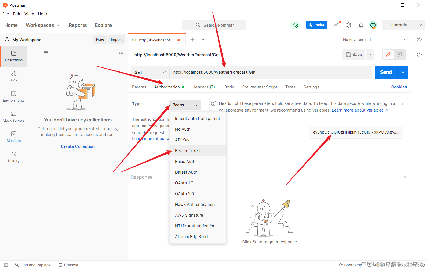The height and width of the screenshot is (269, 427).
Task: Click the Save button
Action: tap(354, 55)
